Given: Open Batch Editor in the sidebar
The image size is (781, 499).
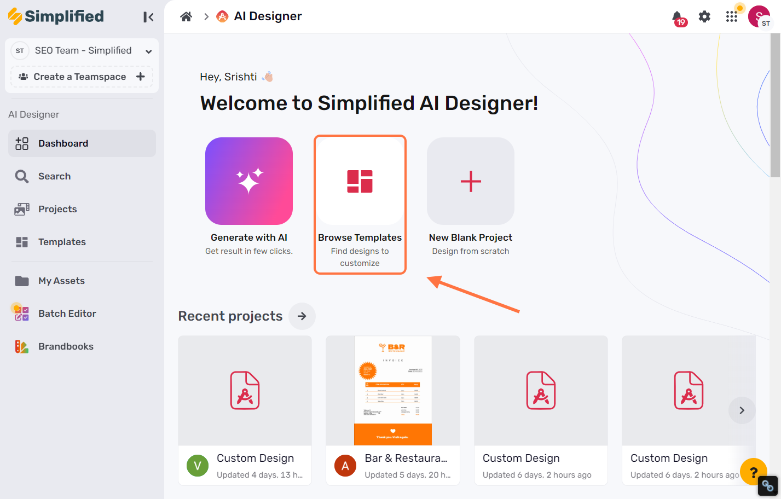Looking at the screenshot, I should tap(82, 314).
